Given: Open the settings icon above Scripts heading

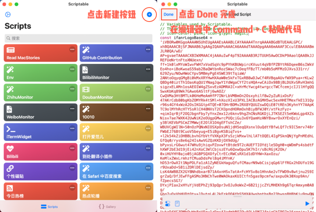Looking at the screenshot, I should (8, 15).
